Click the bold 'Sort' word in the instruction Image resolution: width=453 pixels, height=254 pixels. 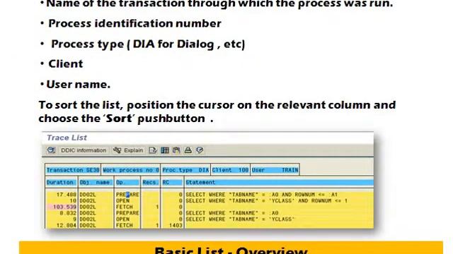[119, 119]
